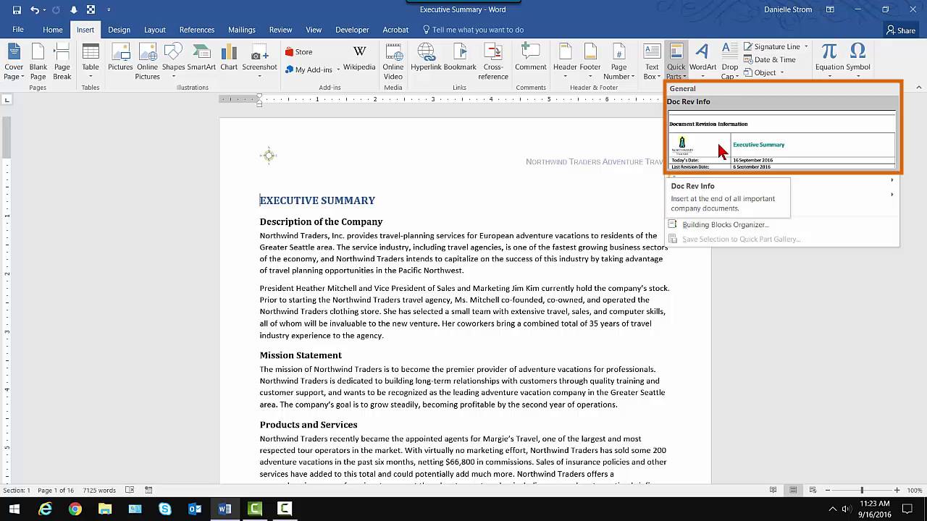The height and width of the screenshot is (521, 927).
Task: Click the Danielle Strom account name
Action: pos(789,9)
